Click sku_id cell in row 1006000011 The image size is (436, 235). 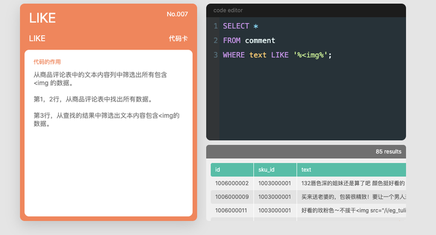(275, 210)
